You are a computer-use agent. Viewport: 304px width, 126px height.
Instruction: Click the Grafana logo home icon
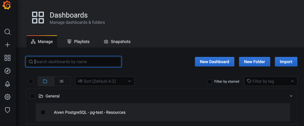click(7, 6)
